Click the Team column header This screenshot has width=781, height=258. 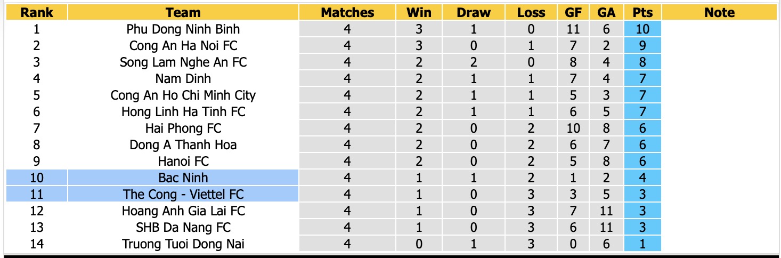coord(183,12)
